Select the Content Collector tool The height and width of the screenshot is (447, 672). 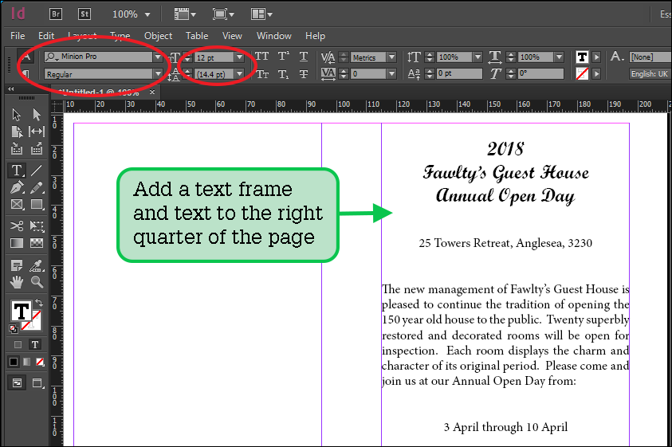pyautogui.click(x=16, y=148)
